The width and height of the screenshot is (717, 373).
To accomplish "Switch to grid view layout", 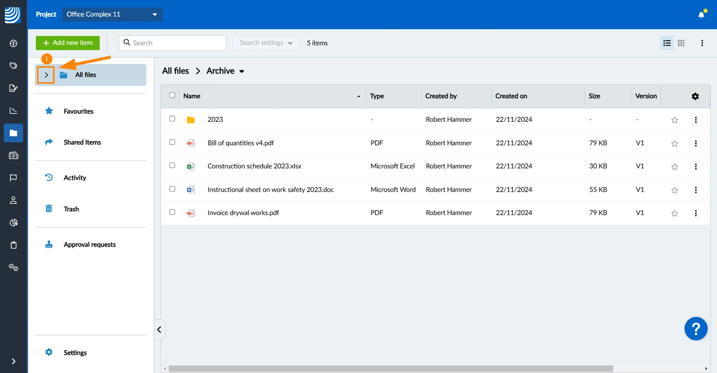I will click(681, 43).
